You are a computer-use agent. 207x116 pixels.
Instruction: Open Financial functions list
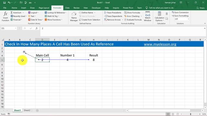[16, 20]
